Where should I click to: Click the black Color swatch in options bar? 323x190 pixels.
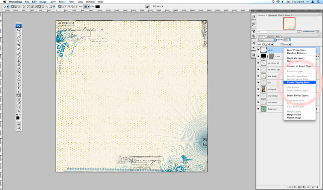click(98, 6)
